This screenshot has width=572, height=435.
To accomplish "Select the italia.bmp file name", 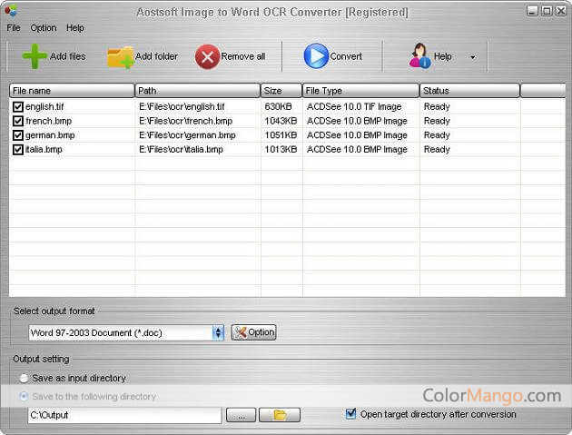I will 44,149.
